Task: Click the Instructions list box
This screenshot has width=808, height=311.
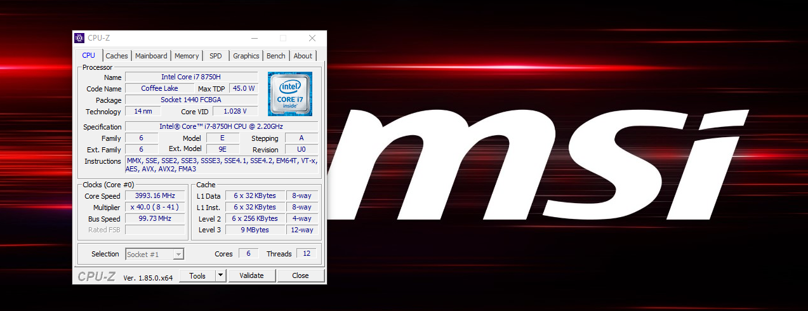Action: 222,165
